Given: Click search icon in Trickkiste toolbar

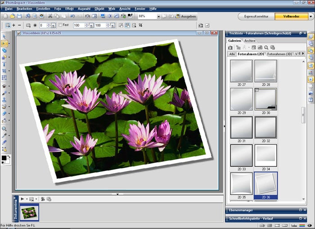Looking at the screenshot, I should (266, 47).
